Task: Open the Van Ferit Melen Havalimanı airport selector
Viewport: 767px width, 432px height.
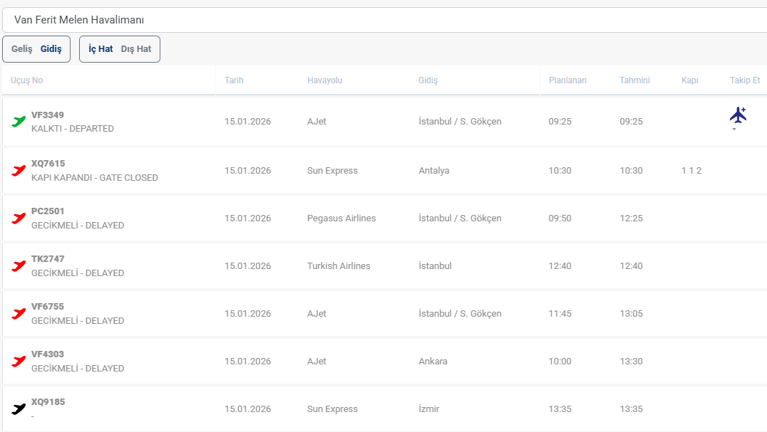Action: (383, 20)
